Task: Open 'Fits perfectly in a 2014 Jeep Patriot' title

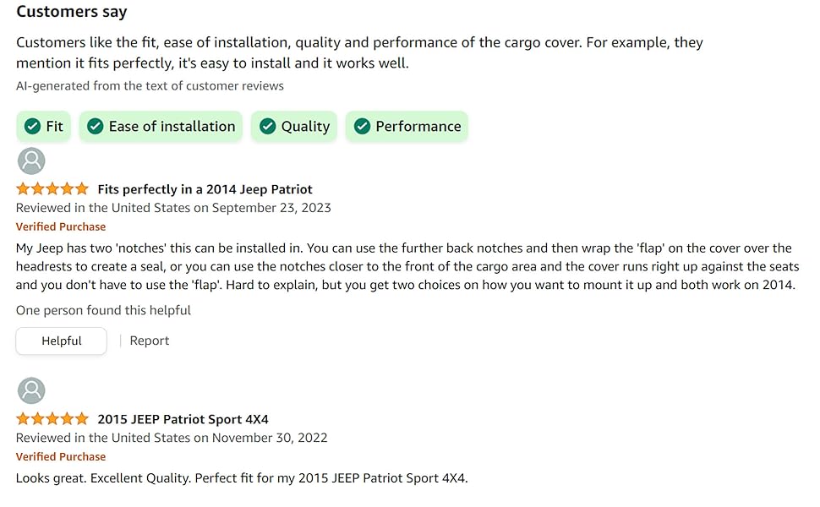Action: [x=205, y=189]
